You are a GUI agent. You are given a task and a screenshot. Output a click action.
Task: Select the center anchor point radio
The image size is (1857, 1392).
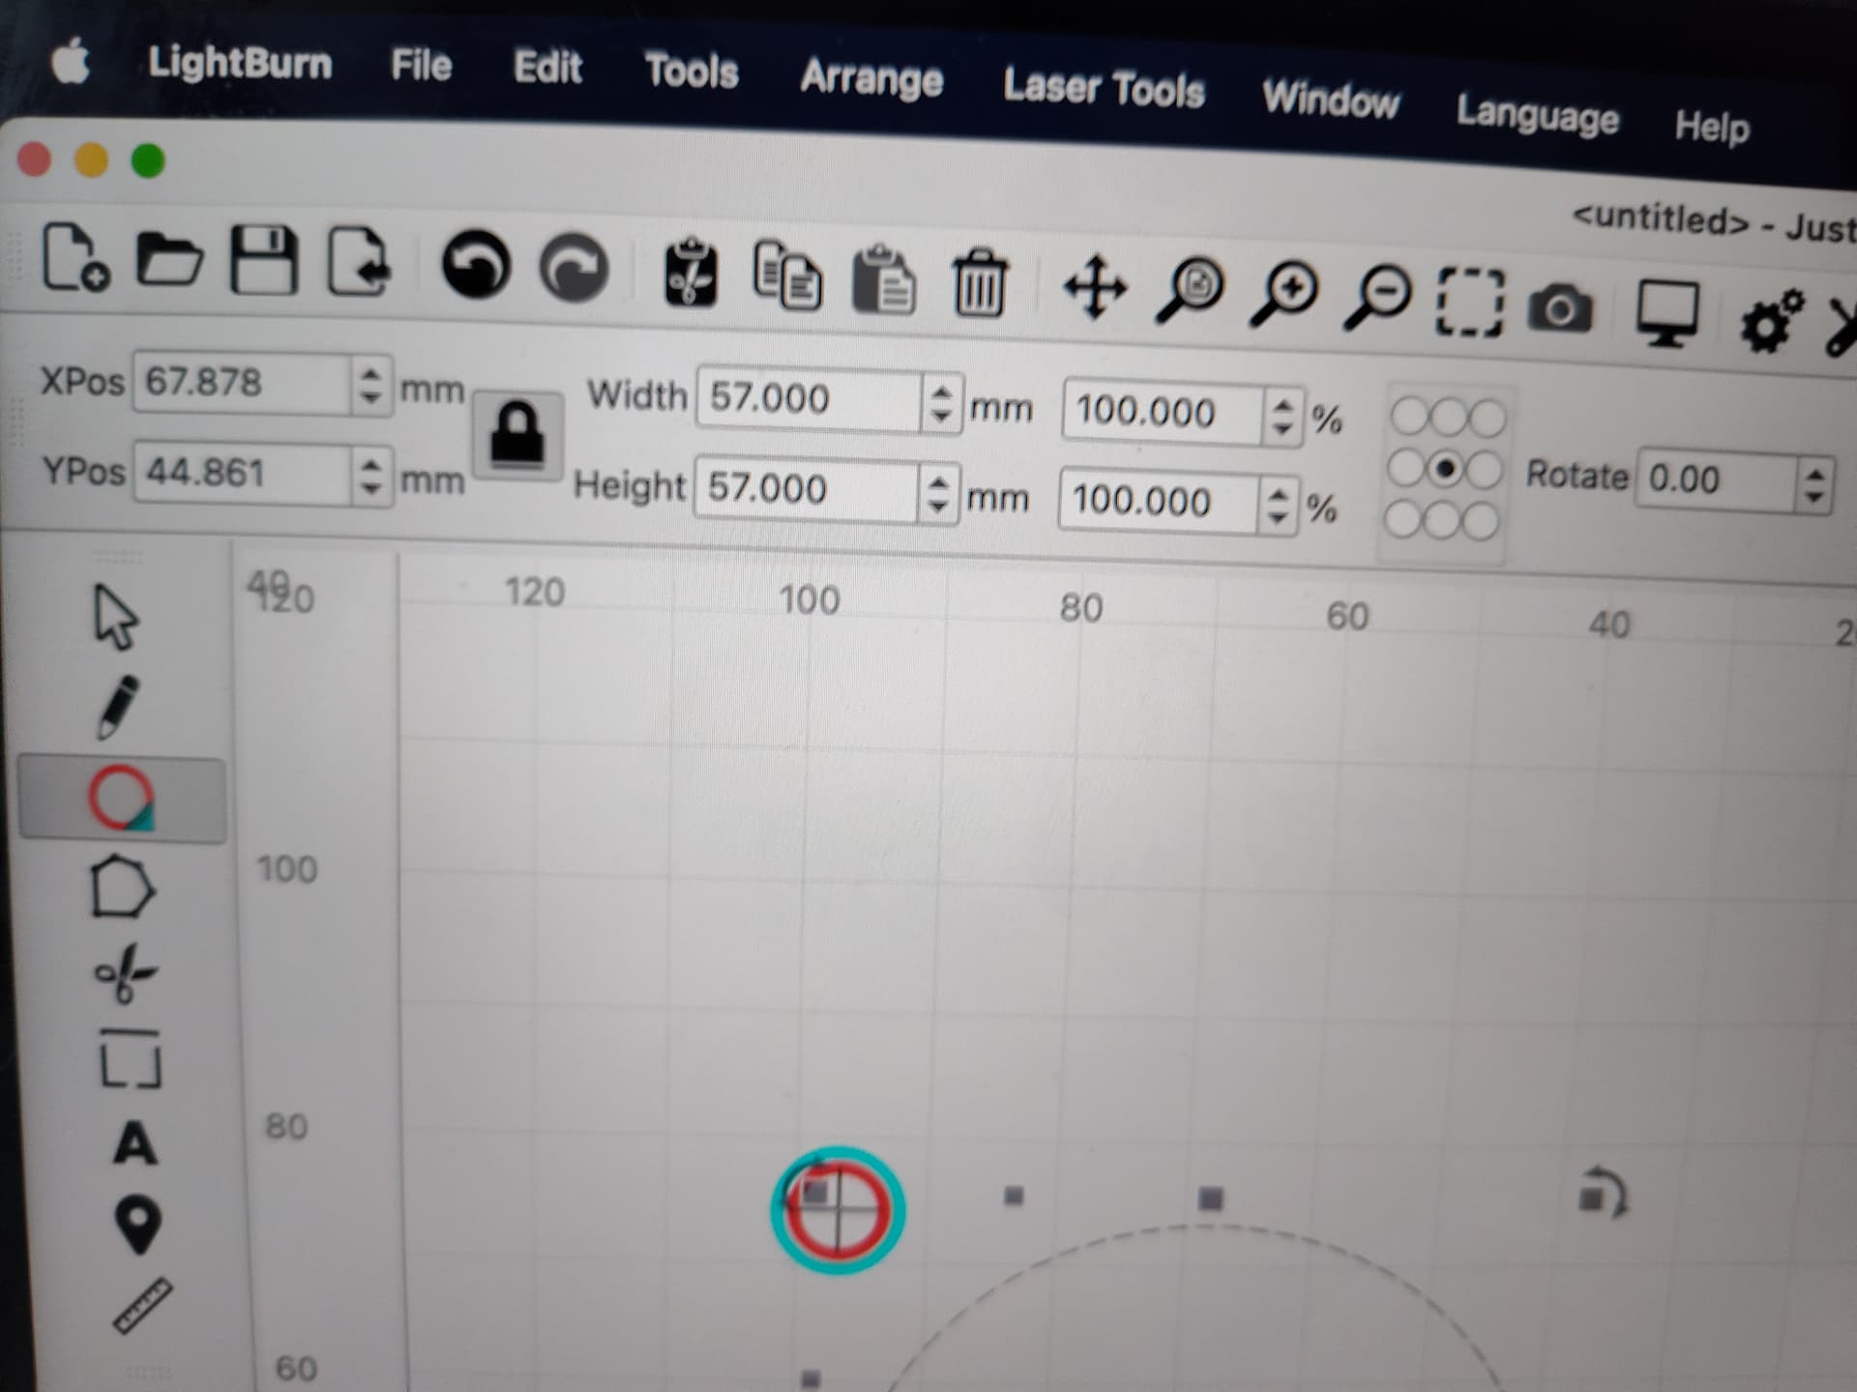tap(1445, 470)
